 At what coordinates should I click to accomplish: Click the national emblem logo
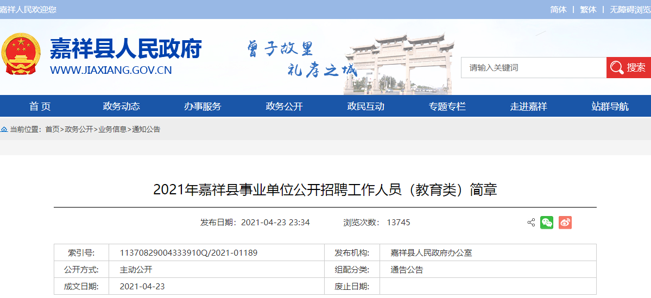click(21, 54)
